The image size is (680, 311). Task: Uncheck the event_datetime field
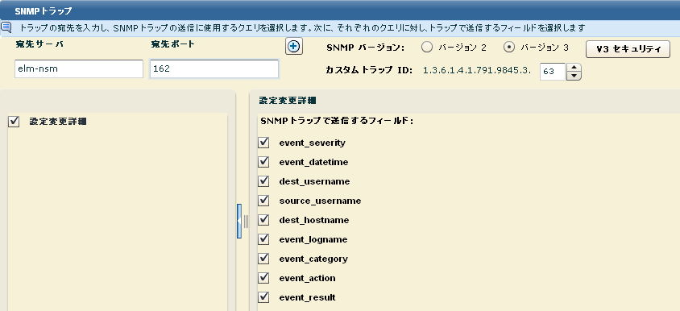coord(263,162)
